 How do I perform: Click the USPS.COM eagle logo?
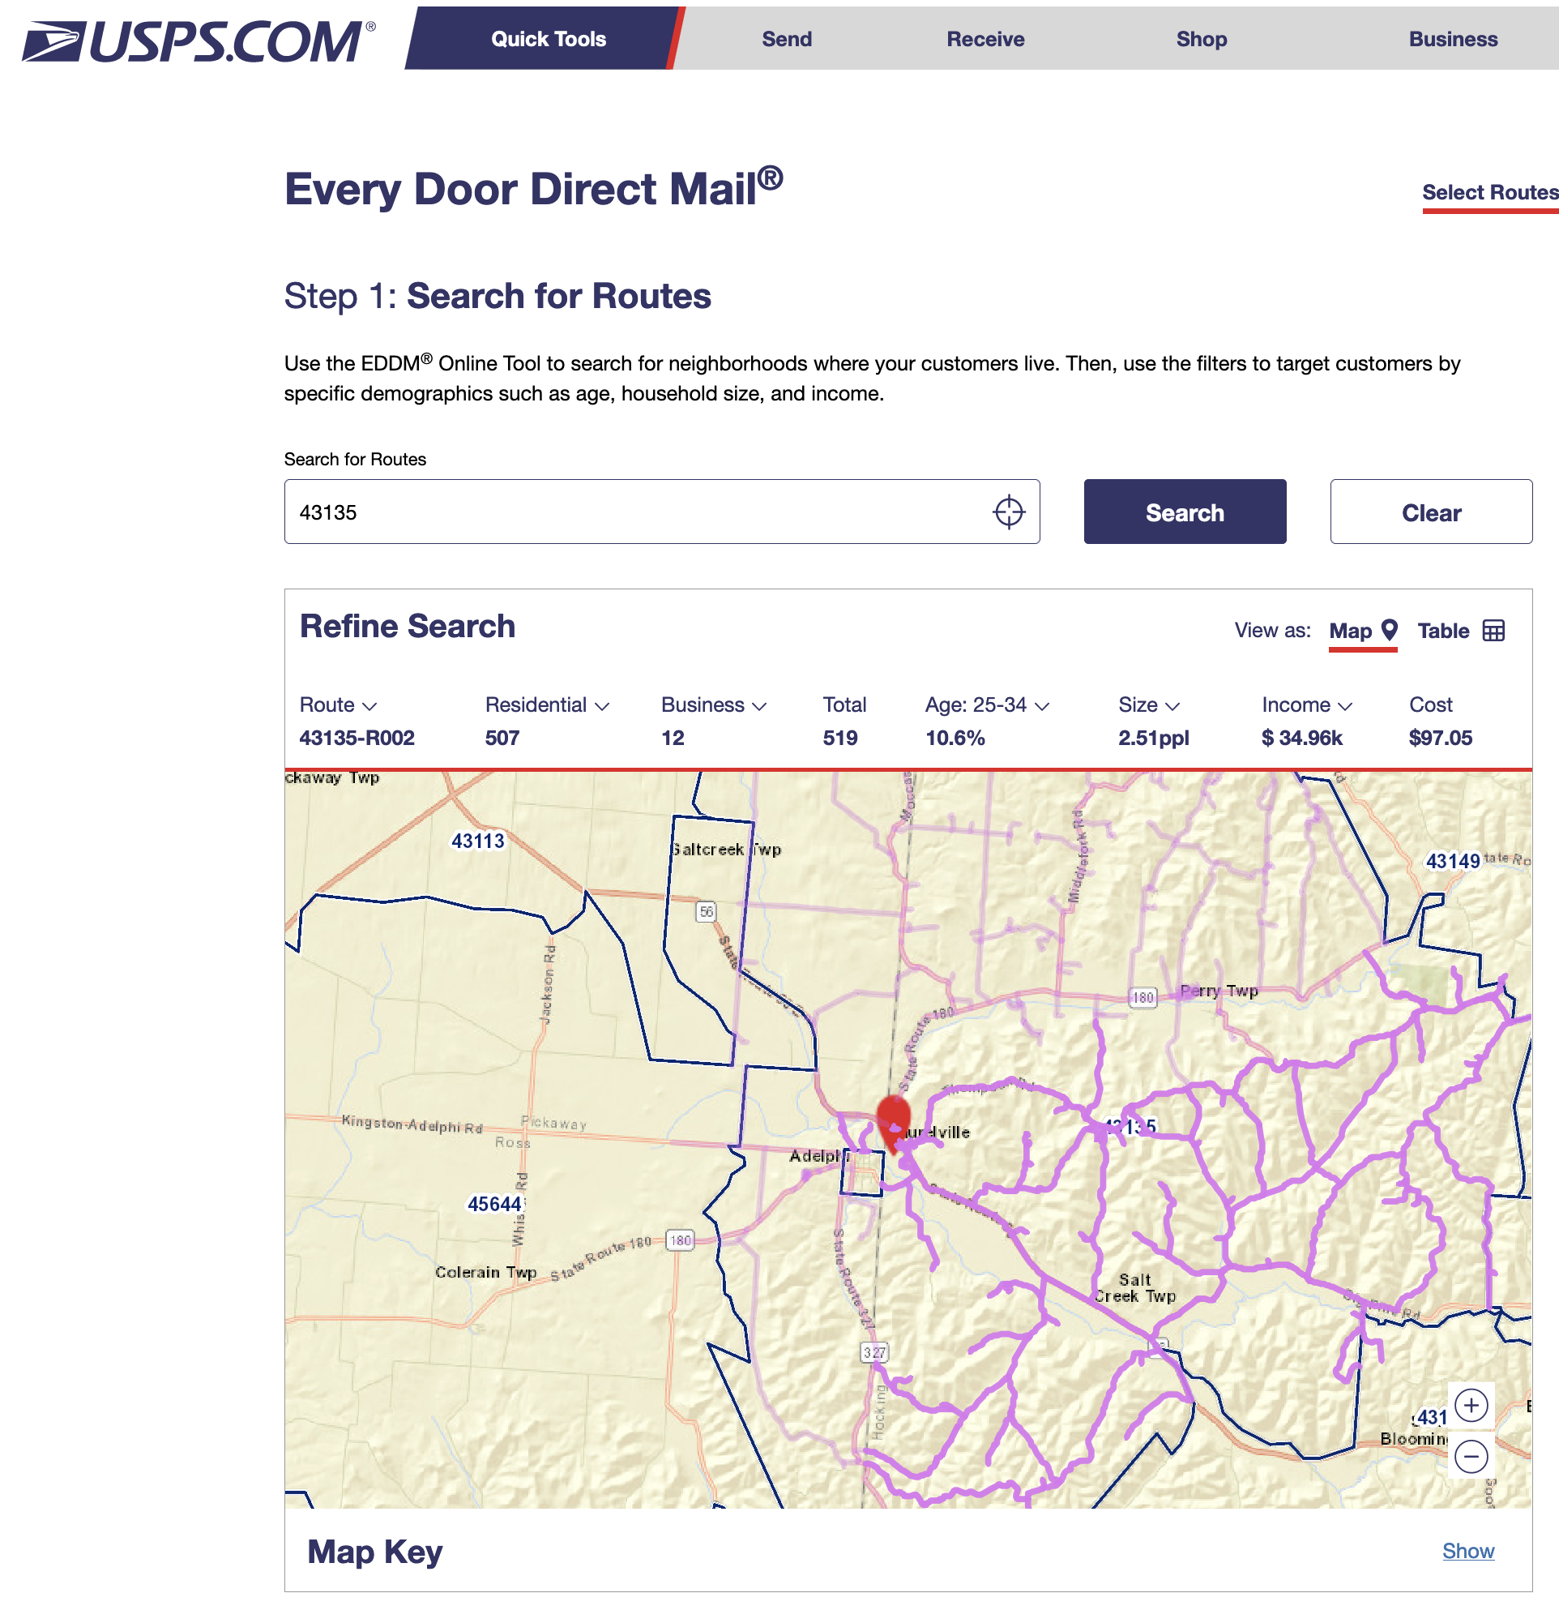pyautogui.click(x=53, y=41)
